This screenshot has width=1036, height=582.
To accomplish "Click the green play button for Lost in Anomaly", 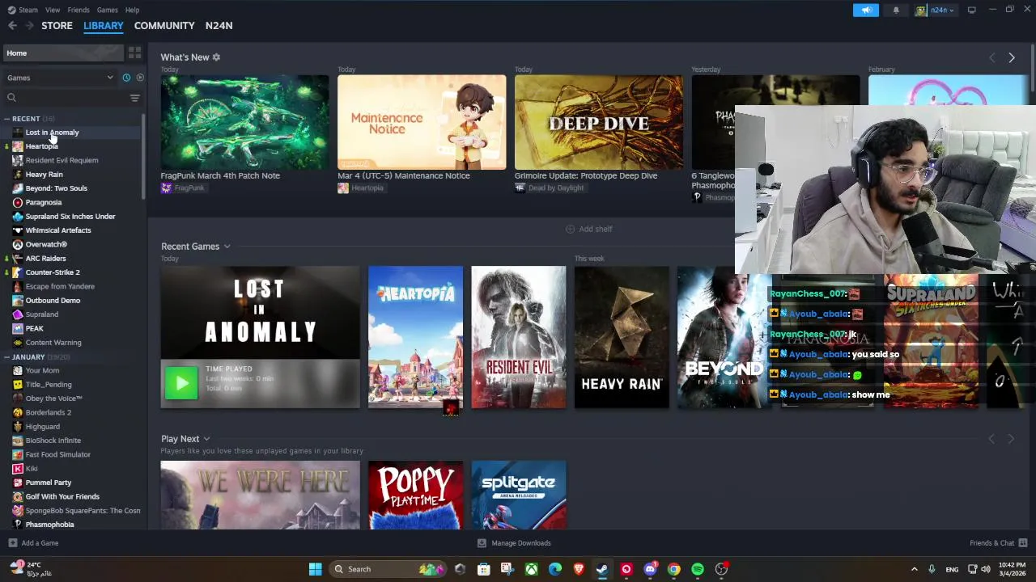I will tap(181, 383).
